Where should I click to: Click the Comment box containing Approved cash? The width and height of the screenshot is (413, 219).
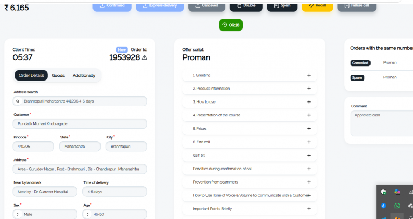coord(382,123)
